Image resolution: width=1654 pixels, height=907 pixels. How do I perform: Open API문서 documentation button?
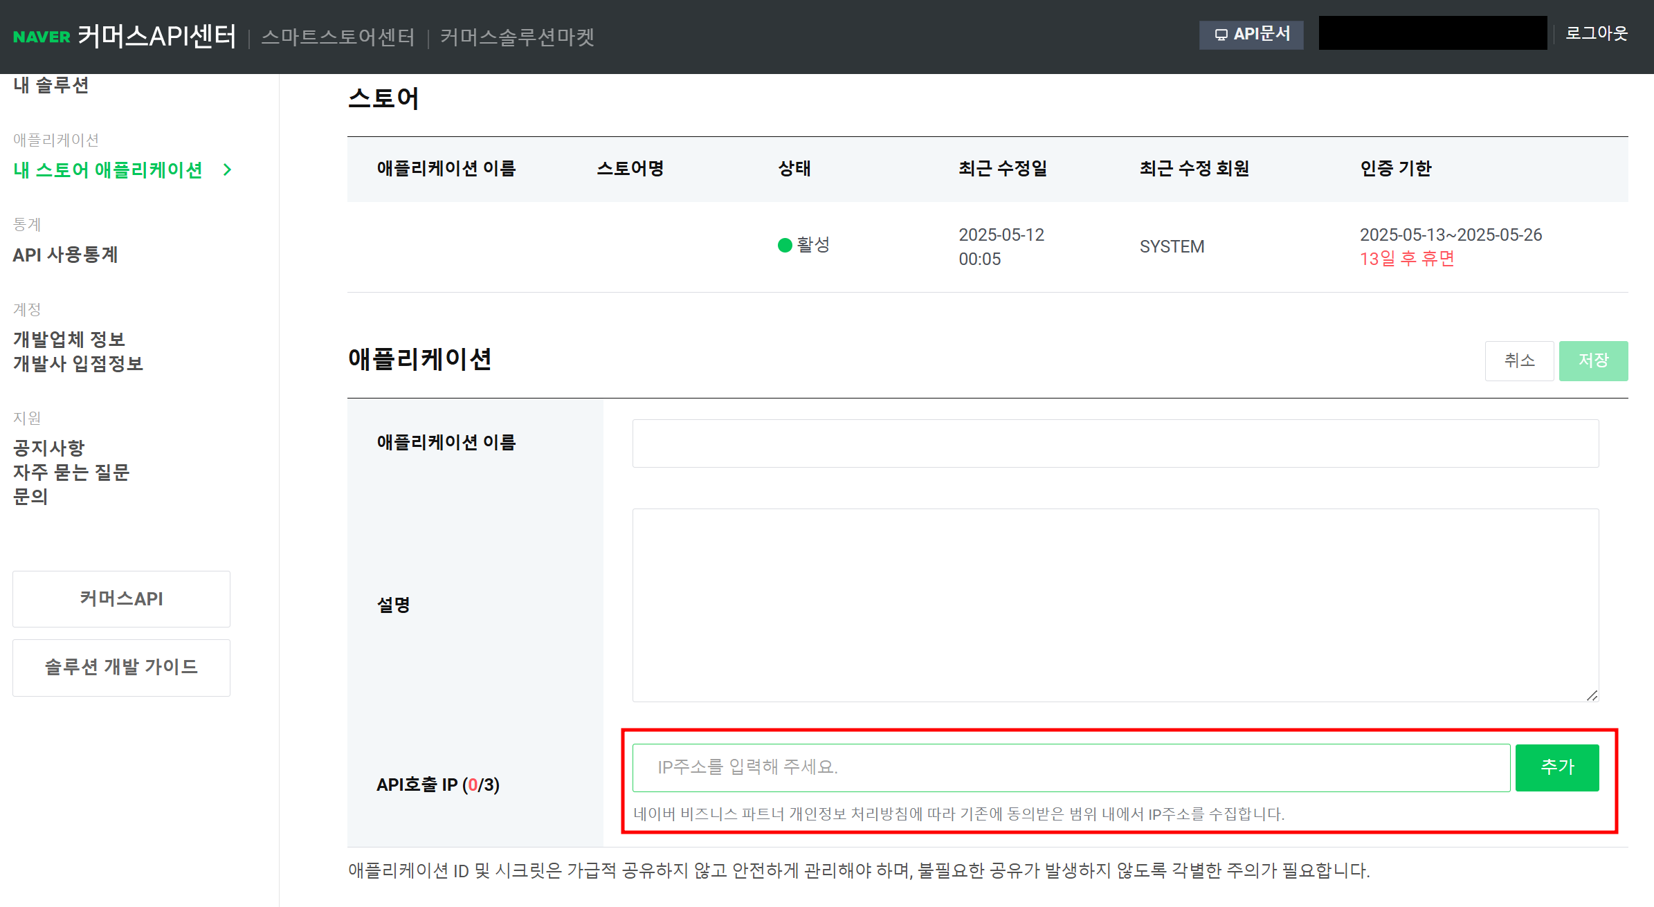pos(1251,35)
